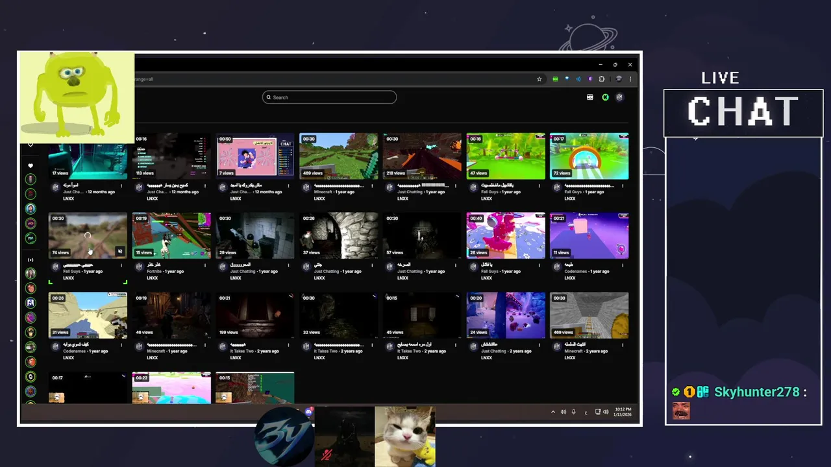
Task: Unmute the preview on the 74 views clip
Action: click(x=120, y=252)
